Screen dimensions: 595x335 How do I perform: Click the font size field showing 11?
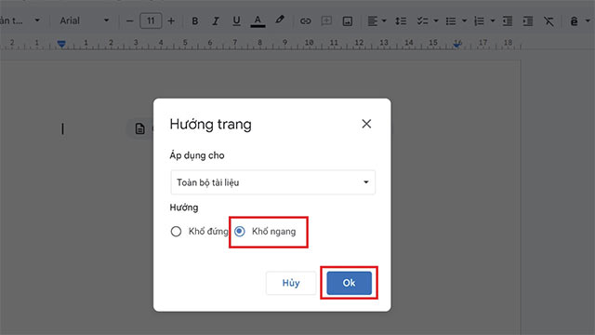(151, 20)
